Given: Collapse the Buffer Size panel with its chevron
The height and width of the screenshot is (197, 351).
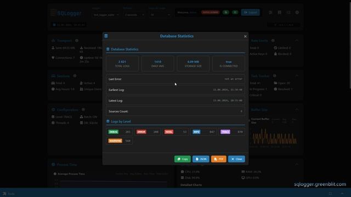Looking at the screenshot, I should pos(297,109).
